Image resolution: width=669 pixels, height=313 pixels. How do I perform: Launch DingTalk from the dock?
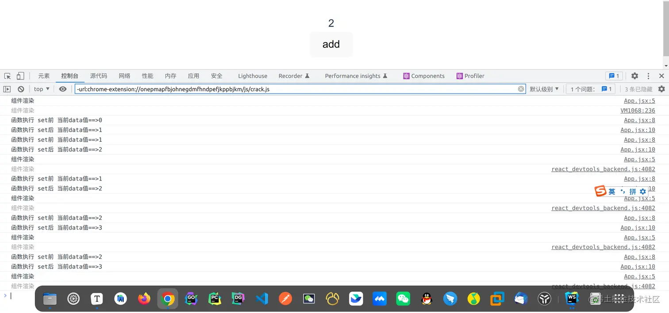coord(450,299)
